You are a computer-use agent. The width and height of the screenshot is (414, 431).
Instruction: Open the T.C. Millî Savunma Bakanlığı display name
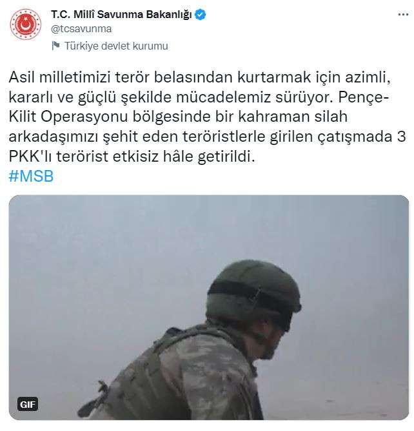click(121, 14)
